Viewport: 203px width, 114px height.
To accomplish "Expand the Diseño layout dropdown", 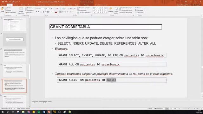I will 29,8.
